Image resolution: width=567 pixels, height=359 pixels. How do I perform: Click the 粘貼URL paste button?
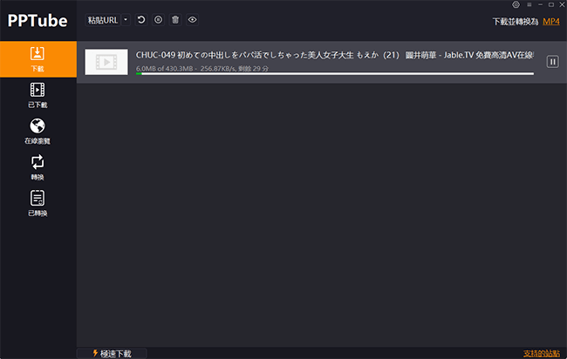(103, 19)
